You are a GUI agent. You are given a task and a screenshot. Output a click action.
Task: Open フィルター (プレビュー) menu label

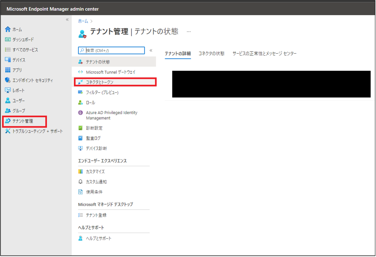102,92
